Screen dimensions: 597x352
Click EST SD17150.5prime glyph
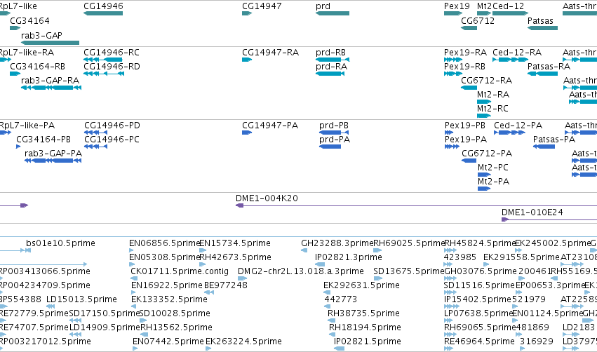[x=75, y=320]
